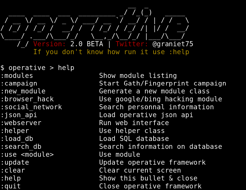Screen dimensions: 246x190
Task: Click the yellow :help hint line
Action: 111,52
